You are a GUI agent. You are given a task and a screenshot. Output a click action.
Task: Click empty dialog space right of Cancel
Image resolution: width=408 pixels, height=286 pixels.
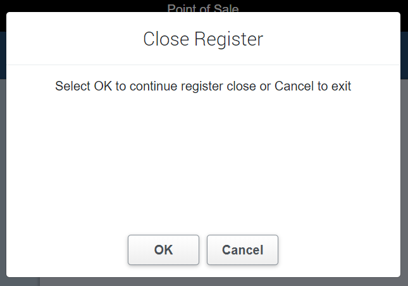342,250
